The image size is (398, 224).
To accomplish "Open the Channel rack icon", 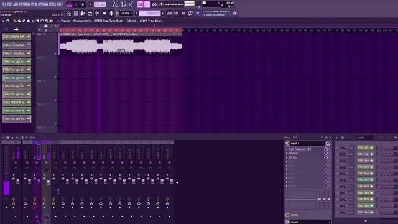I will (76, 13).
